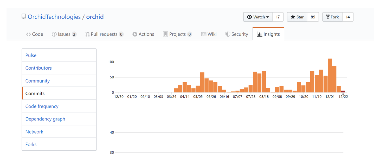Open the Projects tab
The image size is (374, 161).
pyautogui.click(x=177, y=34)
